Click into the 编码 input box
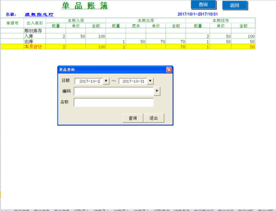This screenshot has height=211, width=276. point(114,91)
